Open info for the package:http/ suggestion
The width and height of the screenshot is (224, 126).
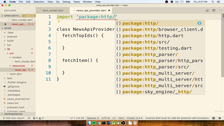click(x=199, y=23)
